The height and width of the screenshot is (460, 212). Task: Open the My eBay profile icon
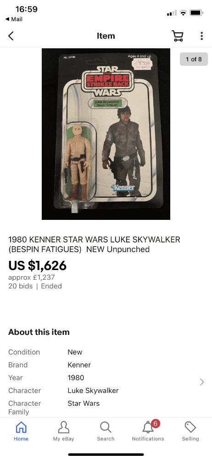[63, 427]
